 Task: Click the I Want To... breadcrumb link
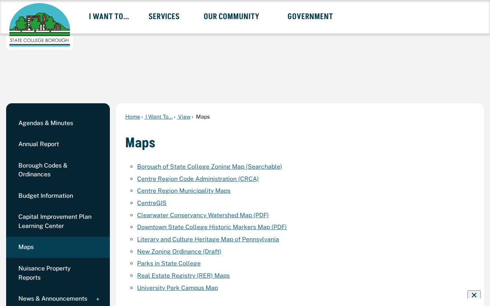point(159,117)
